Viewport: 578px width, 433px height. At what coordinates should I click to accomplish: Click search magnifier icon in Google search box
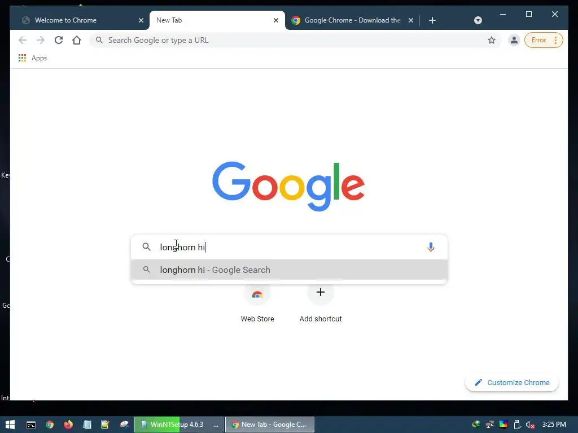coord(146,247)
